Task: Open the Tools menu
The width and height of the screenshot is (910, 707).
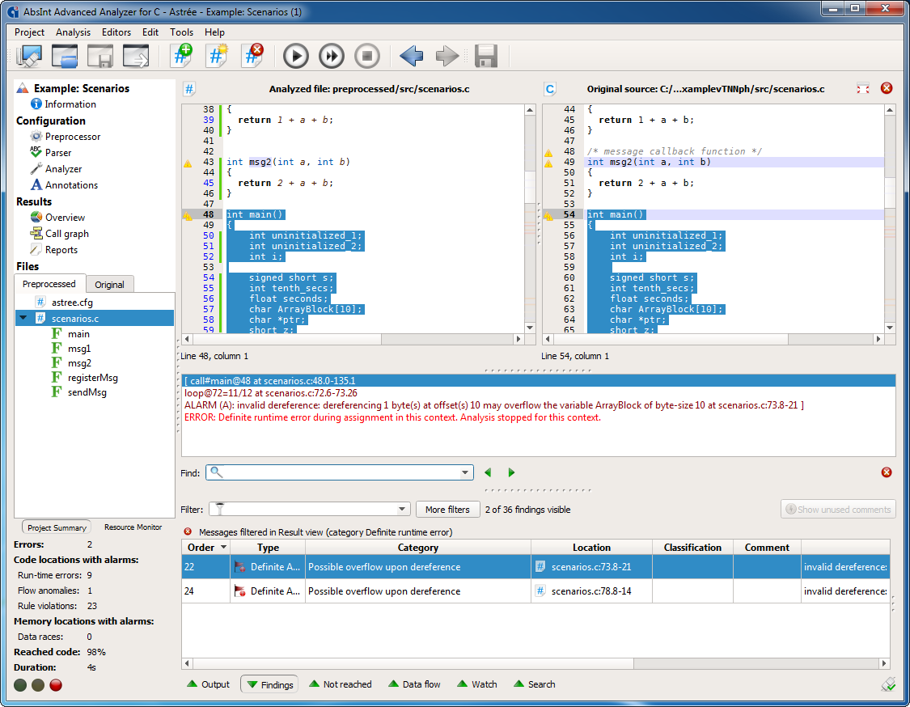Action: [x=182, y=32]
